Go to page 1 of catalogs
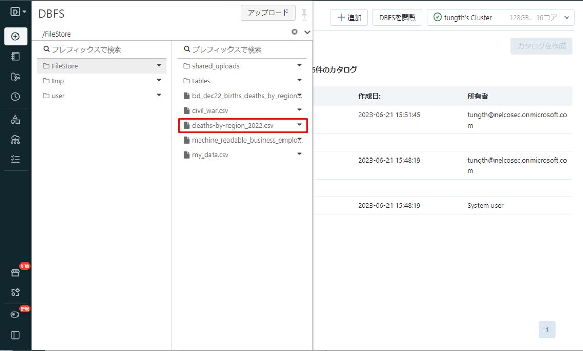Image resolution: width=583 pixels, height=351 pixels. [x=546, y=329]
